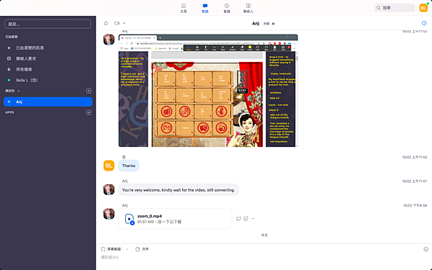Open more options for zoom_0.mp4 message

pyautogui.click(x=253, y=218)
